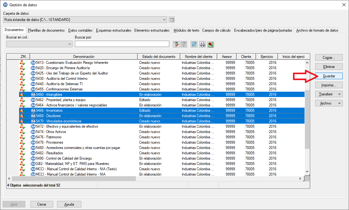The image size is (349, 210).
Task: Click the printer icon to print list
Action: [x=203, y=44]
